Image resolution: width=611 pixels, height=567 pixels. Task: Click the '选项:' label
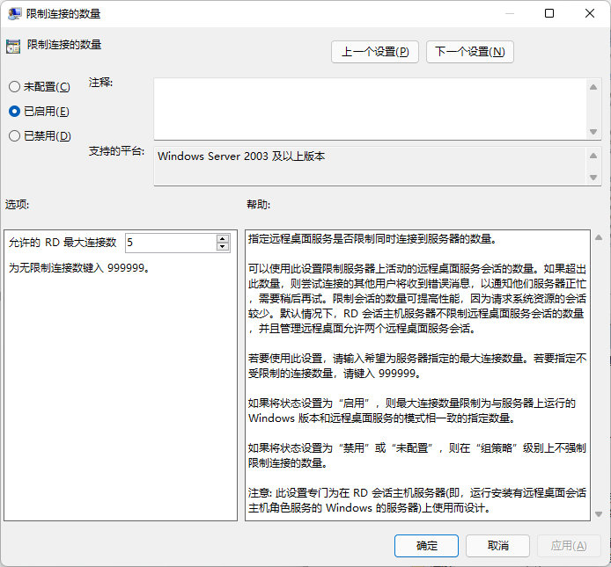pos(17,204)
